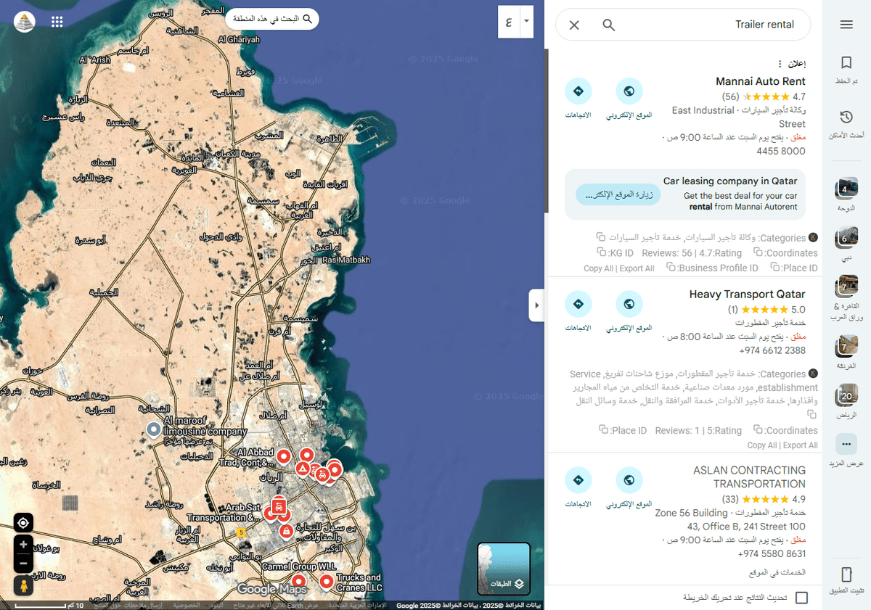
Task: Click the Street View pegman icon
Action: [23, 585]
